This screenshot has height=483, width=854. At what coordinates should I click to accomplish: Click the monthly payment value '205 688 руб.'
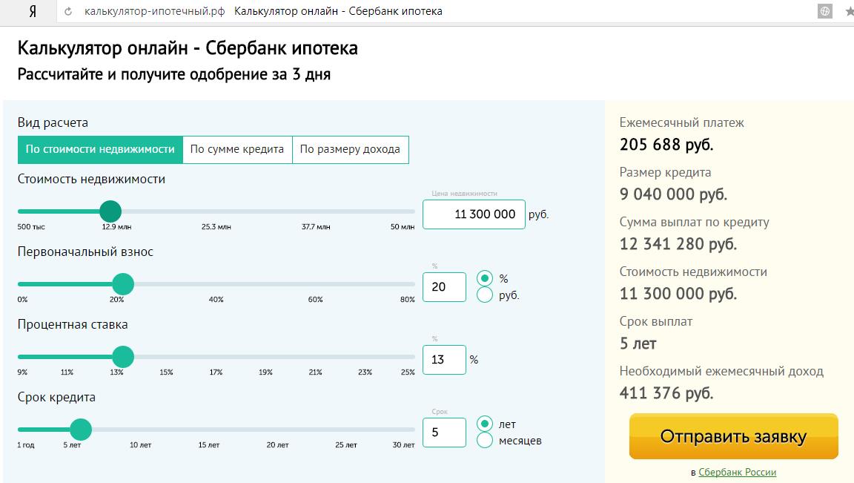click(x=666, y=145)
